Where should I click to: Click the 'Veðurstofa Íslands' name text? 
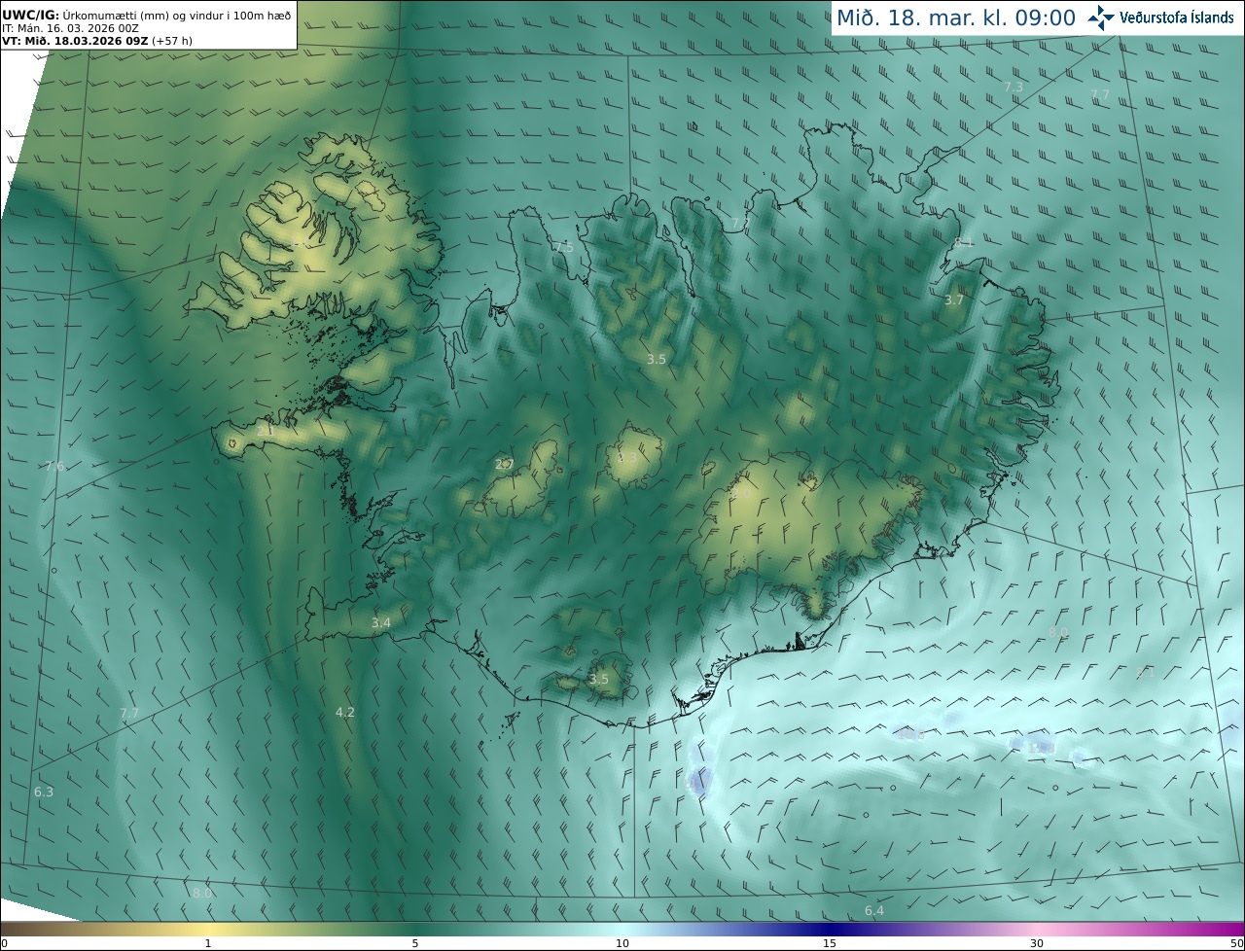1177,18
